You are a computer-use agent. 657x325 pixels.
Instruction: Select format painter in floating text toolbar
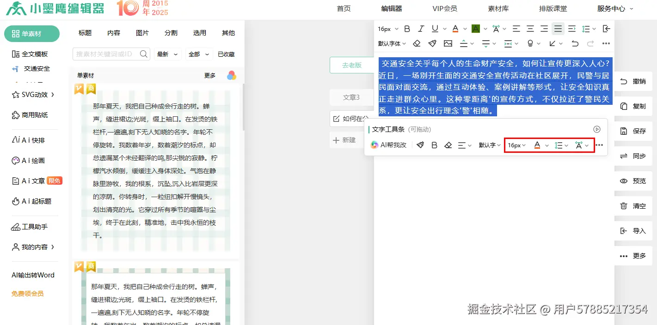(x=420, y=145)
